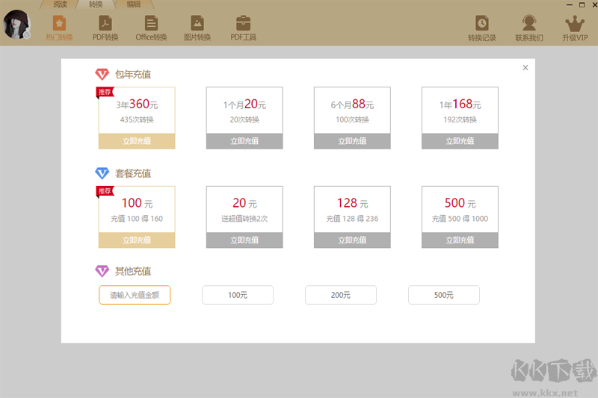This screenshot has height=398, width=598.
Task: Open 联系我们 contact icon
Action: click(529, 23)
